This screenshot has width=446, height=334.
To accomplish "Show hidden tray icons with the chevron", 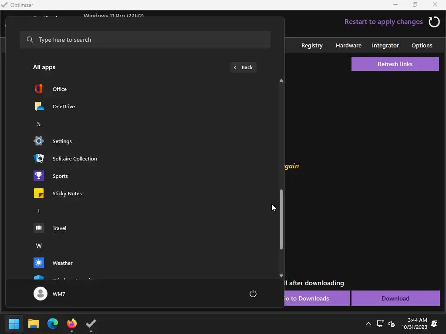I will coord(368,324).
